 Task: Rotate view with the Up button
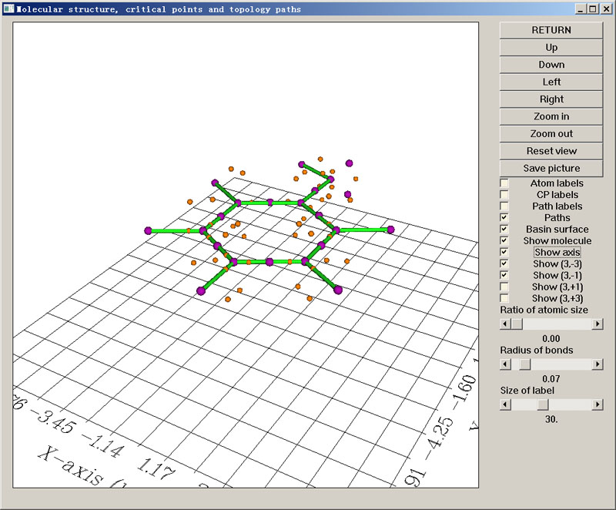click(x=551, y=48)
